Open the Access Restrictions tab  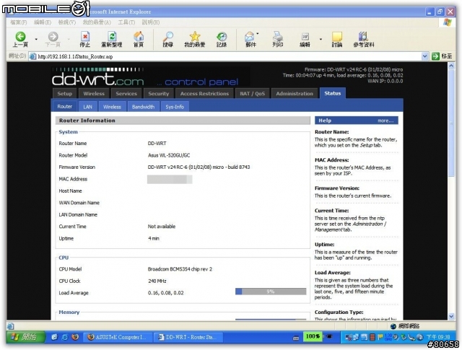pyautogui.click(x=204, y=93)
